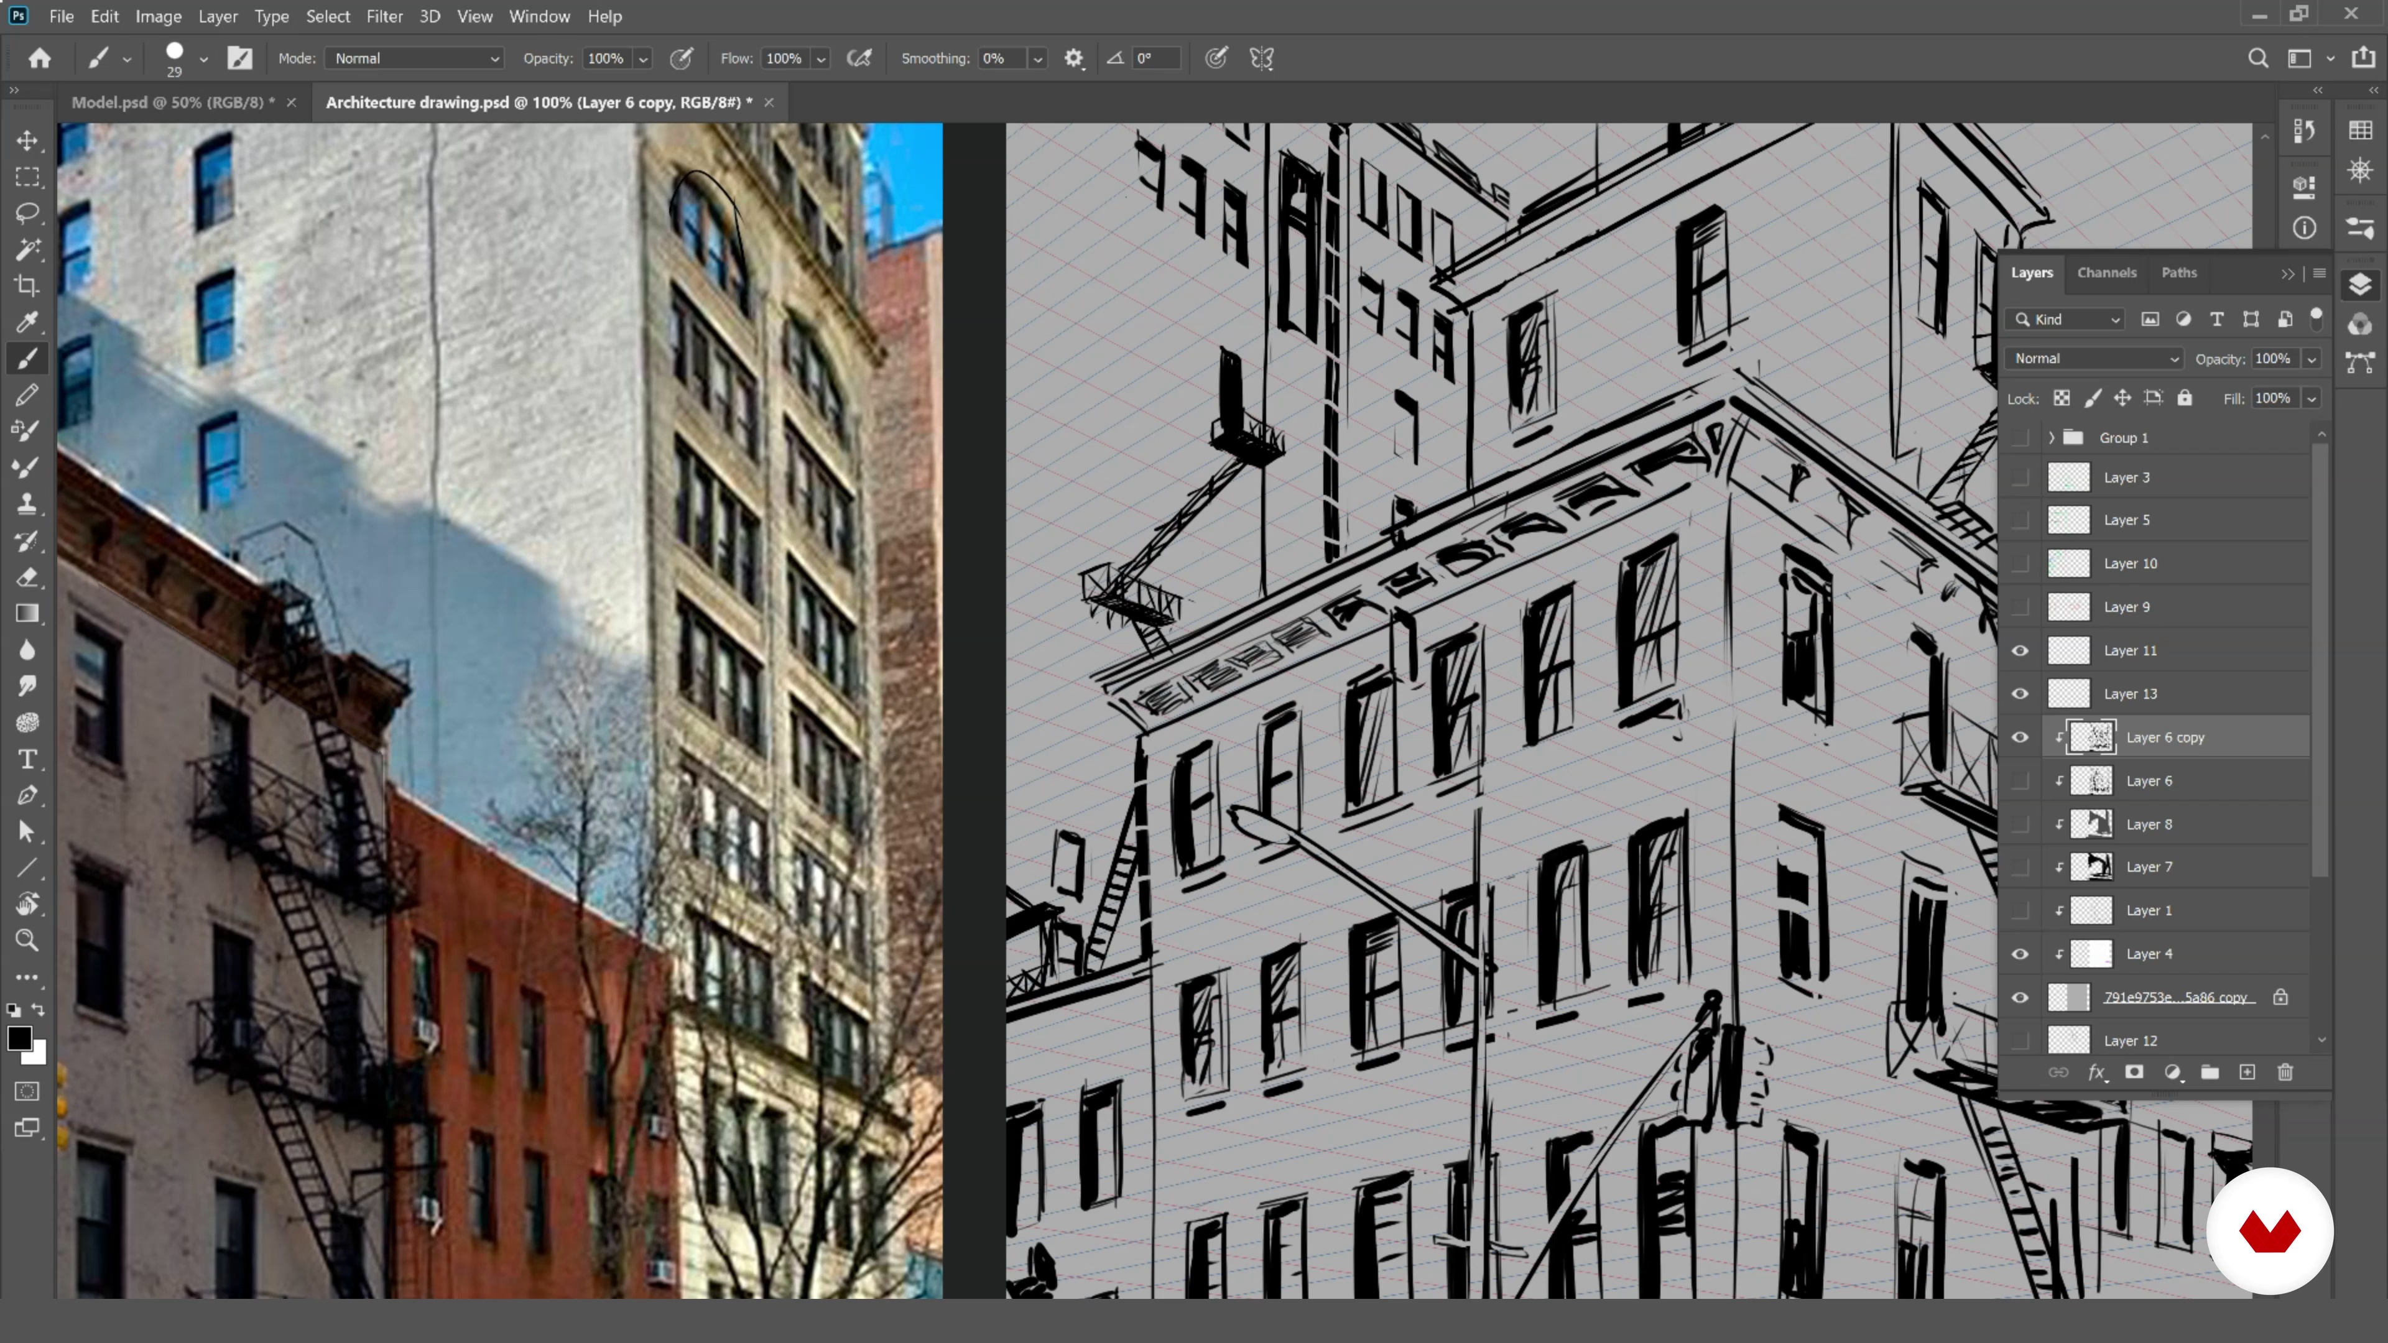Open the Filter menu

[x=384, y=17]
